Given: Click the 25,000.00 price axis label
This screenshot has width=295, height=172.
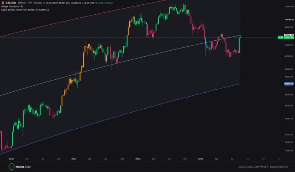Looking at the screenshot, I should click(x=289, y=118).
